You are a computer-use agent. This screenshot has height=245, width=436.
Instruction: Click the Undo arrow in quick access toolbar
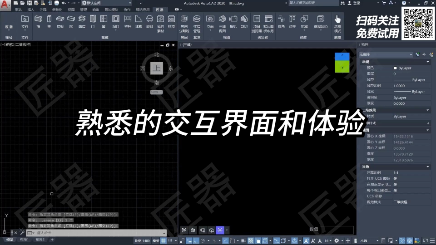(x=64, y=3)
